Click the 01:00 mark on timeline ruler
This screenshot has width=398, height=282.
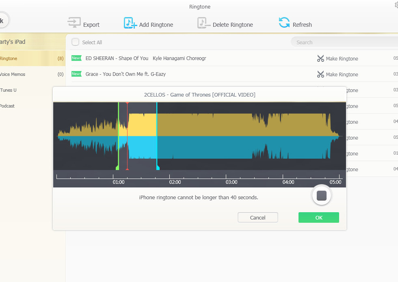[119, 182]
